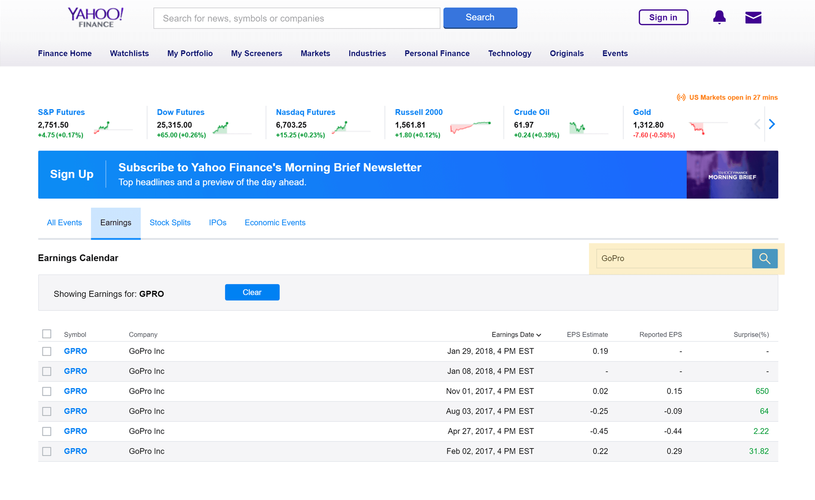This screenshot has height=500, width=815.
Task: Open the mail envelope icon
Action: tap(753, 18)
